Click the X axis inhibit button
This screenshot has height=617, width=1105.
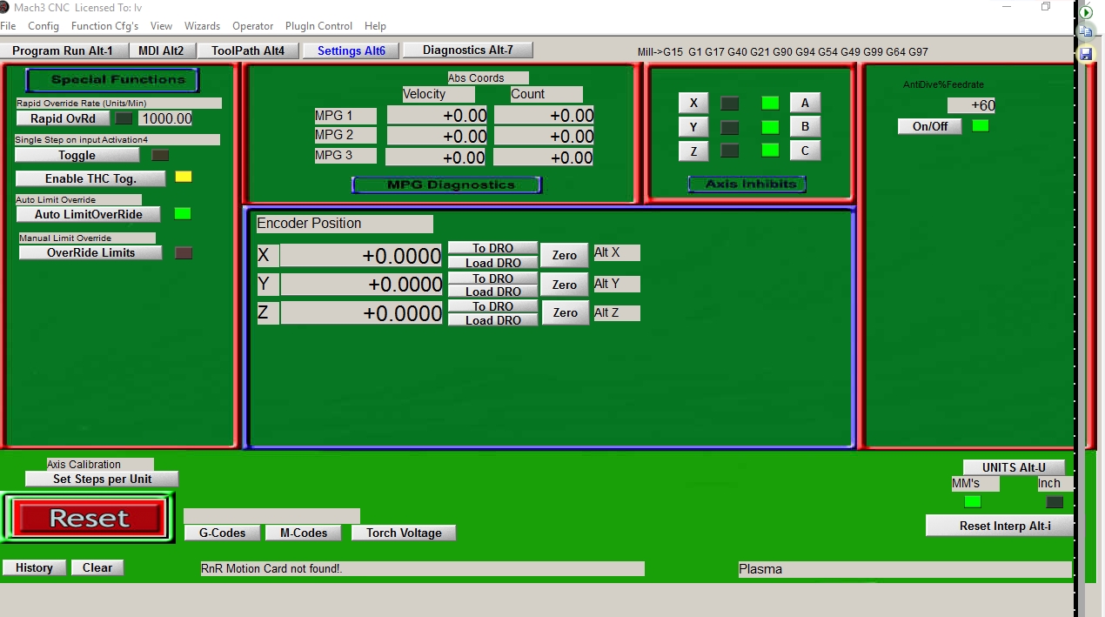693,103
